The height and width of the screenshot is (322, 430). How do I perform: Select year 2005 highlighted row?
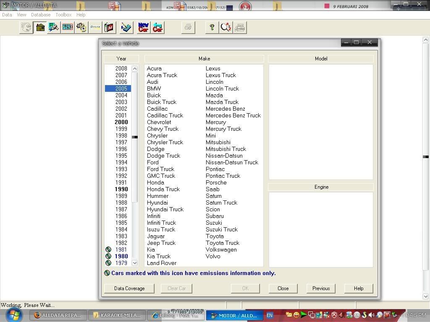(118, 88)
